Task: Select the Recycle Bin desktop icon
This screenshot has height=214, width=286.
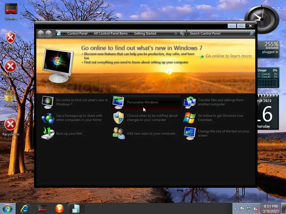Action: tap(11, 127)
